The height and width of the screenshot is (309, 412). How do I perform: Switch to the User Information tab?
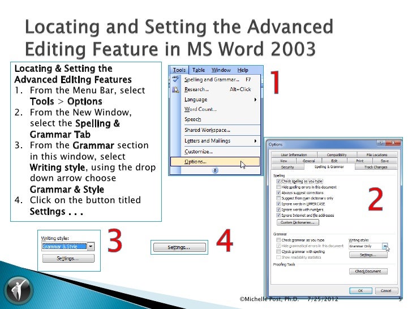click(x=294, y=154)
